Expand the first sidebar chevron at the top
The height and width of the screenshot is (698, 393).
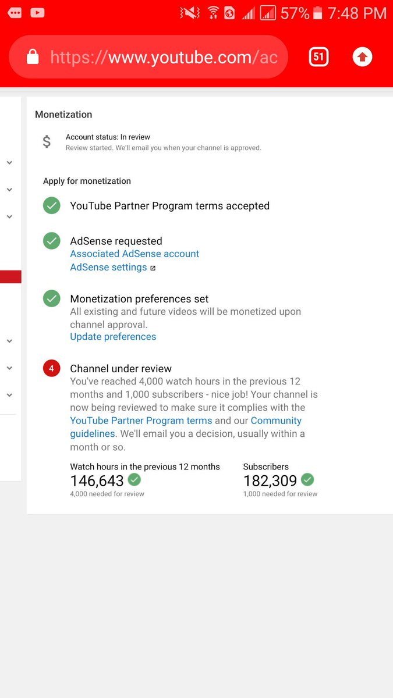pos(9,163)
